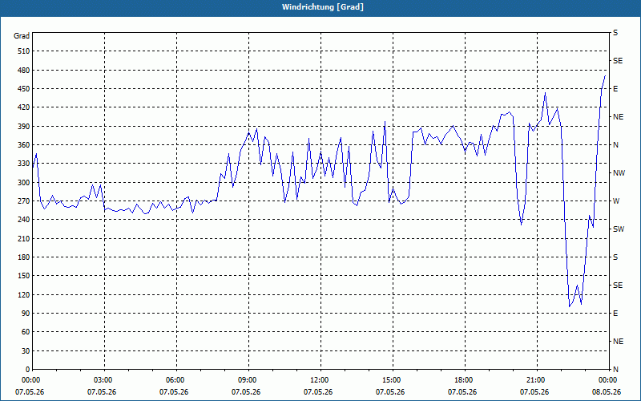
Task: Pick the y-axis value 390
Action: (24, 126)
